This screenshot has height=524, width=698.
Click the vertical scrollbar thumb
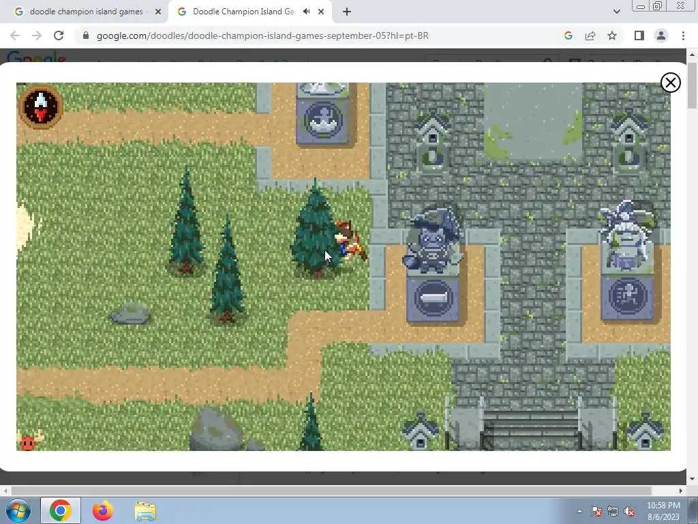(692, 85)
